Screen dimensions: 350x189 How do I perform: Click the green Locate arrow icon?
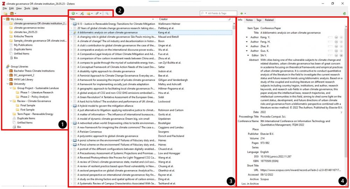(243, 13)
